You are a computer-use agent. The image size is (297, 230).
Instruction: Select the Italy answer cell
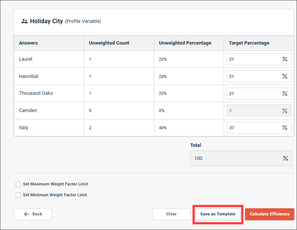tap(49, 128)
